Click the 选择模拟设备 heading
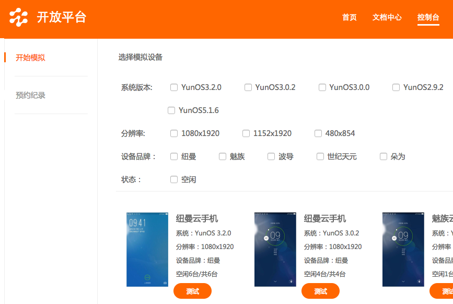453x304 pixels. [141, 57]
